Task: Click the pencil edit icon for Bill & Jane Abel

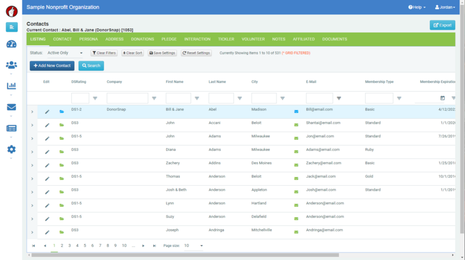Action: click(x=47, y=111)
